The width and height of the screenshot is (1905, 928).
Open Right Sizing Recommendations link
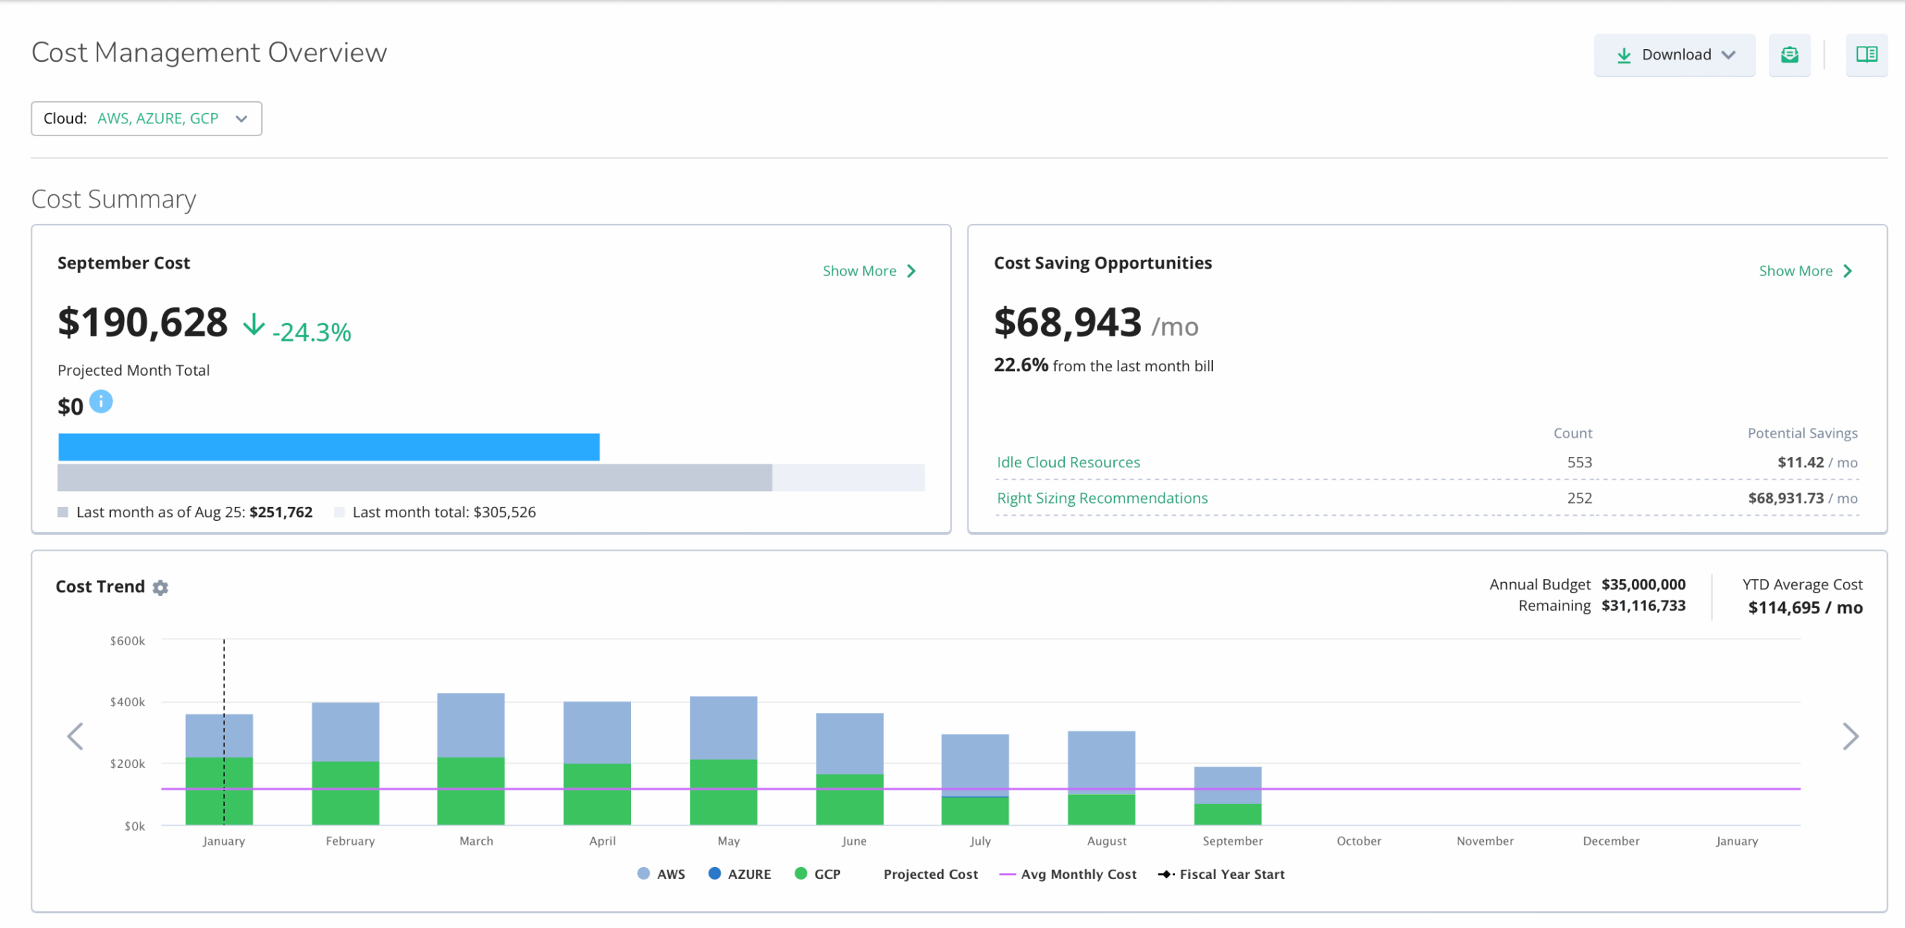1102,498
